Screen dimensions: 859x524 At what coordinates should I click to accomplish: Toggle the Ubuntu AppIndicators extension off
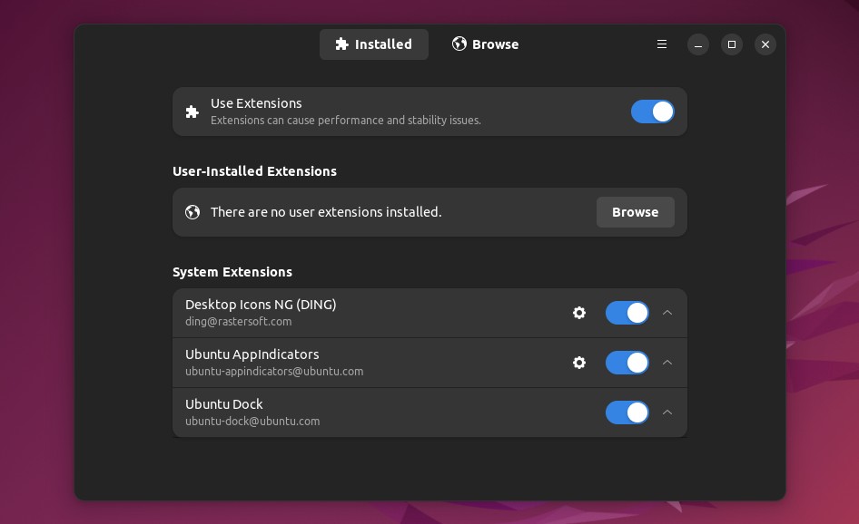click(627, 363)
